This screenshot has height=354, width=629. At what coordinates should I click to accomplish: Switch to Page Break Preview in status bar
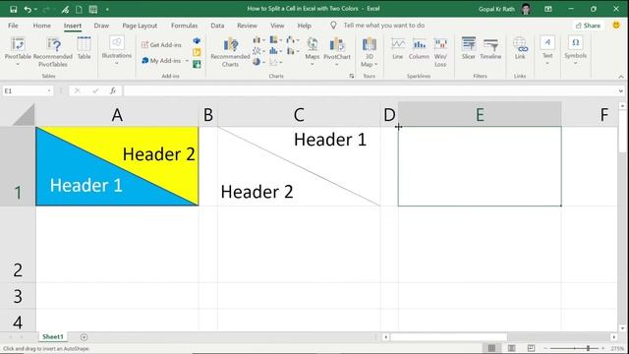click(x=531, y=348)
